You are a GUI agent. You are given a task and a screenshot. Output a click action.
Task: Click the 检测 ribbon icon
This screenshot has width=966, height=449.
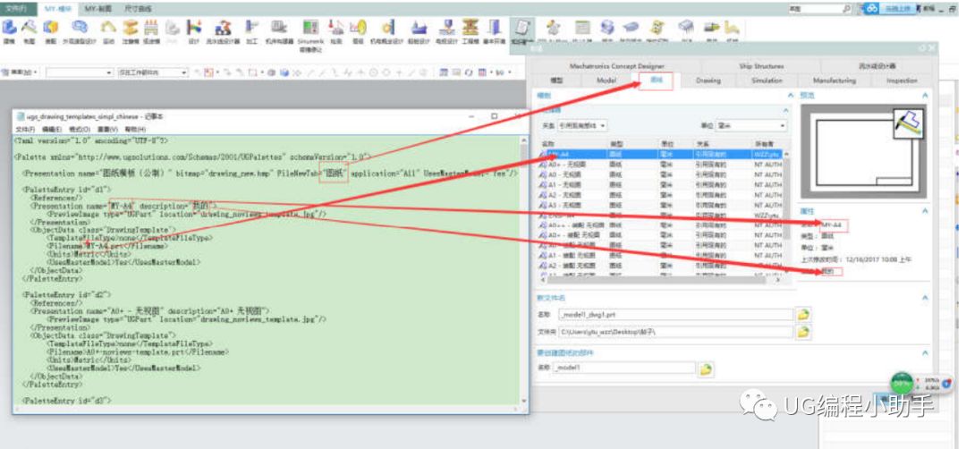tap(335, 30)
